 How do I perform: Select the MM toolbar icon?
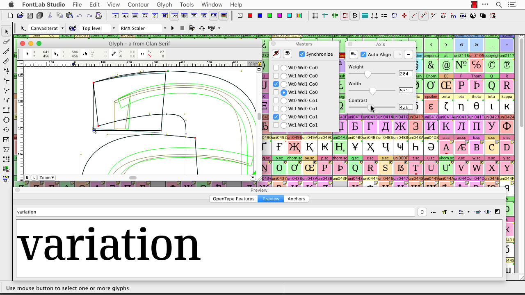tap(214, 16)
